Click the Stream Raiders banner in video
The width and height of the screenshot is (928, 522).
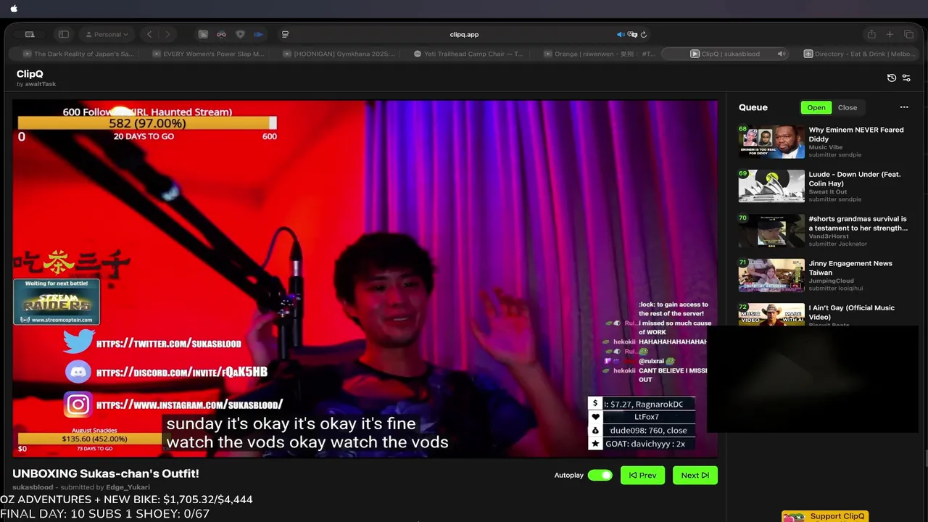(57, 302)
